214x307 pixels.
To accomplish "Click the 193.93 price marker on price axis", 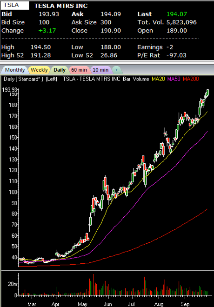I will 10,90.
